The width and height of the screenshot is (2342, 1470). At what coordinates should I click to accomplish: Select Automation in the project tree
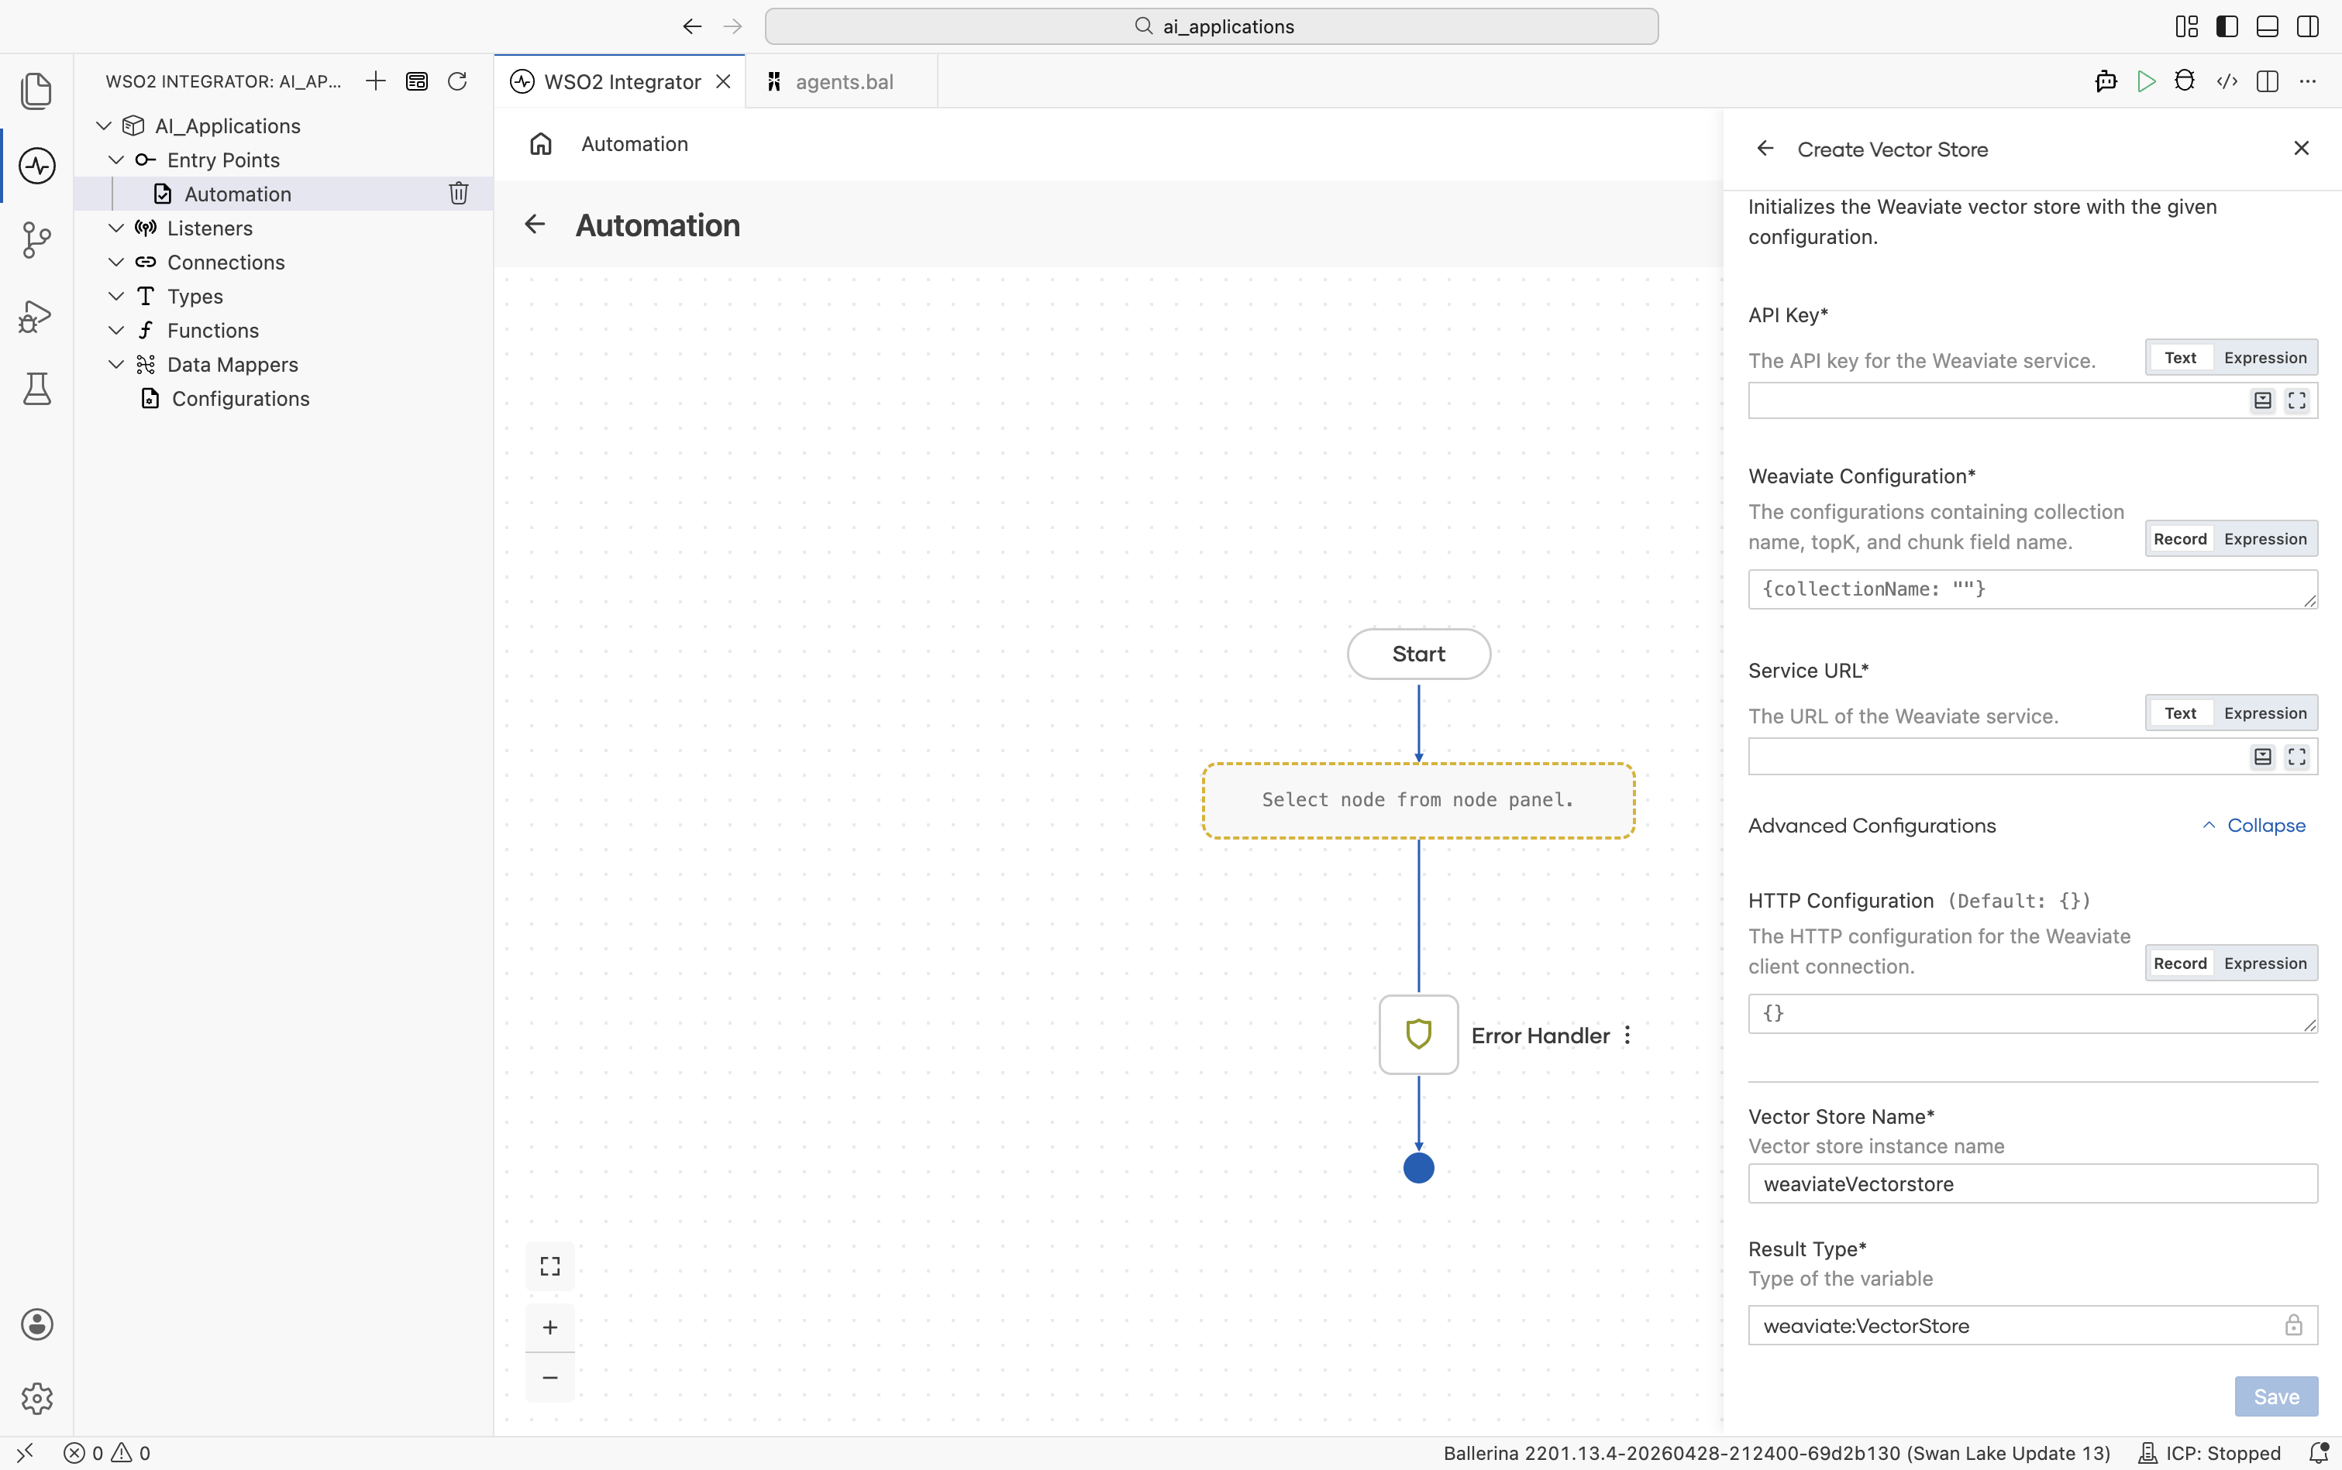coord(283,194)
